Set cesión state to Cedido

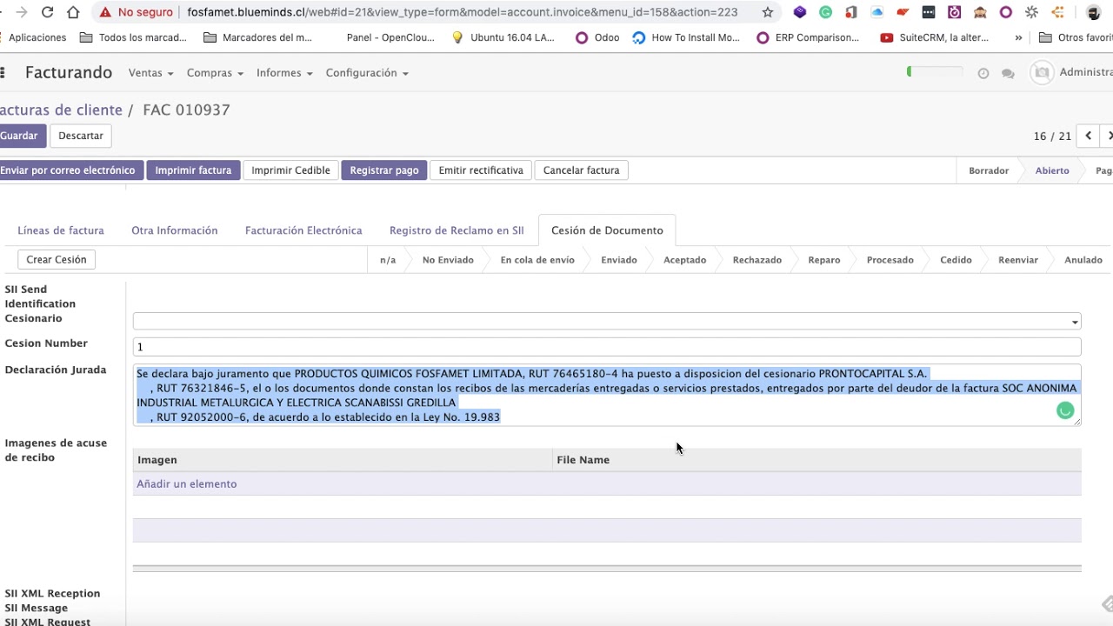(x=956, y=260)
